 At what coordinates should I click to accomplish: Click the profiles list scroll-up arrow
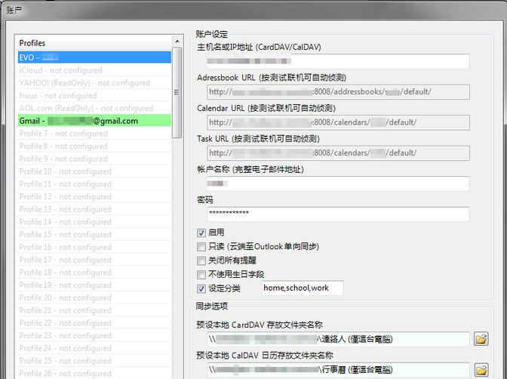click(x=177, y=41)
